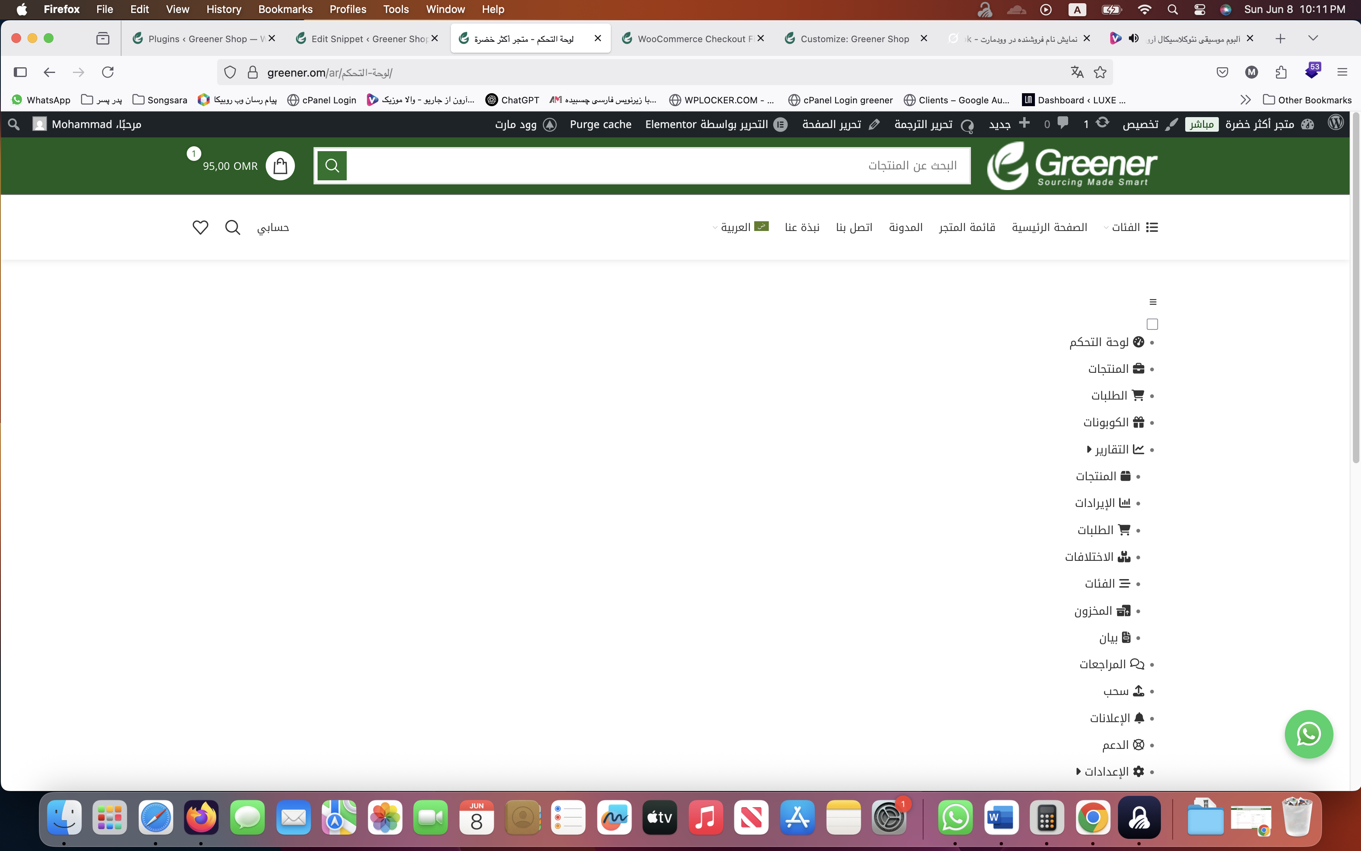This screenshot has width=1361, height=851.
Task: Open سحب withdrawal in dashboard menu
Action: 1124,691
